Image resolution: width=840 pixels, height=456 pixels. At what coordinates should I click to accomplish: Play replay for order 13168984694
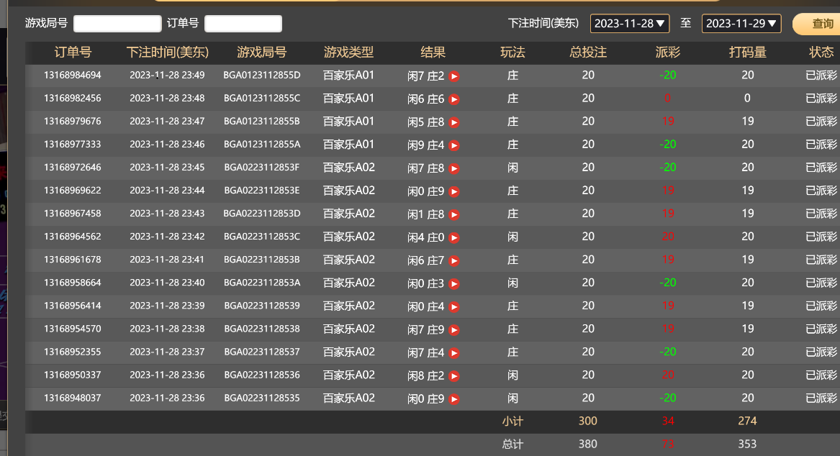coord(454,76)
